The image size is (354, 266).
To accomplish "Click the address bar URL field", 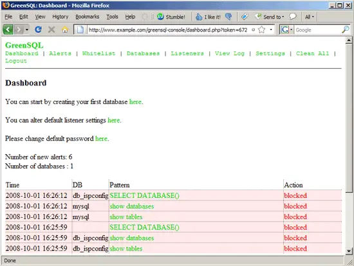I will click(x=169, y=30).
